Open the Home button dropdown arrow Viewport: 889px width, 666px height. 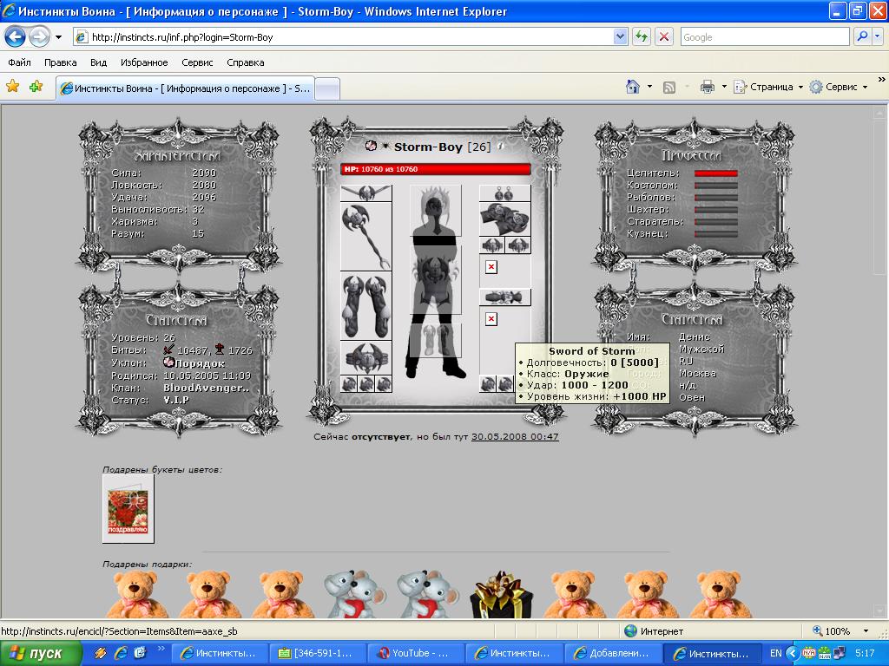coord(649,88)
